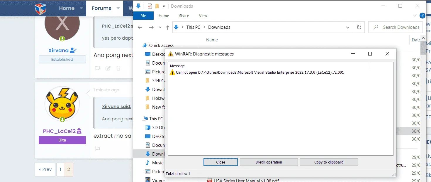Click Downloads in the address bar path

coord(219,27)
